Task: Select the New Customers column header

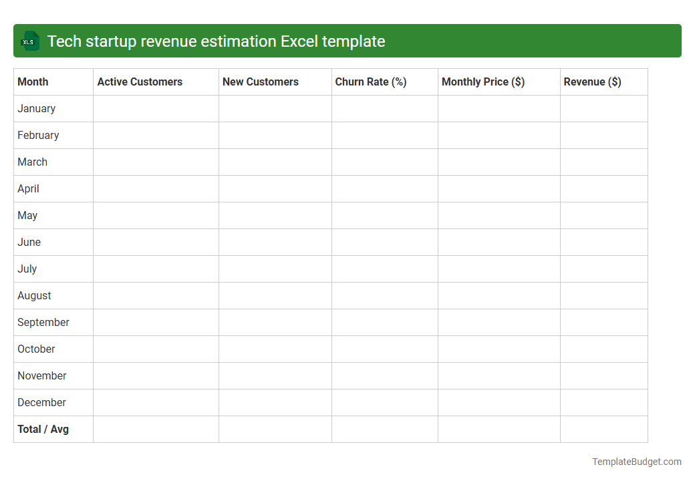Action: coord(261,82)
